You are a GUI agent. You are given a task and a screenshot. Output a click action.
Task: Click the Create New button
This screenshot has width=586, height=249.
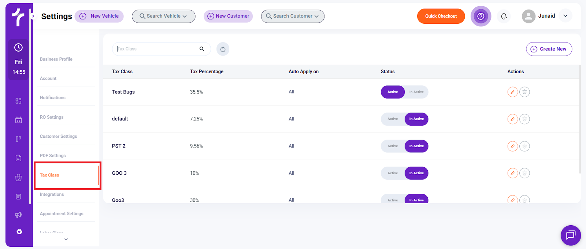point(549,49)
